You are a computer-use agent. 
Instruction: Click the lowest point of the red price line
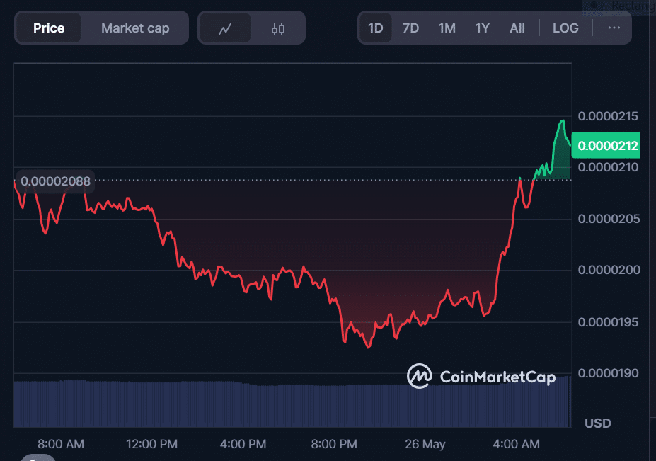369,347
